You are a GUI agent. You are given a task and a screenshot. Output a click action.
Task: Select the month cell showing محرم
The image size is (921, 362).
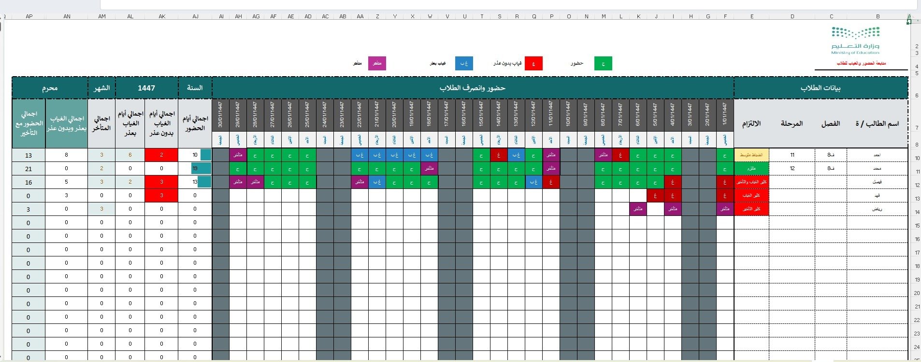tap(50, 88)
